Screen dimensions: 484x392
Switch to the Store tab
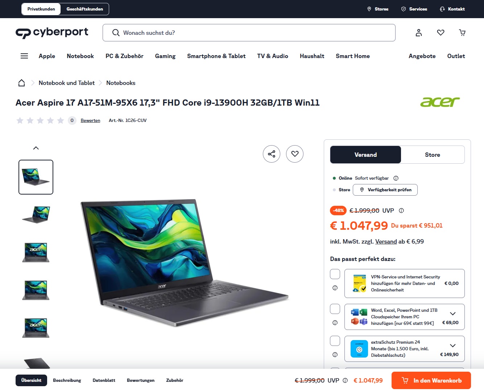(433, 155)
